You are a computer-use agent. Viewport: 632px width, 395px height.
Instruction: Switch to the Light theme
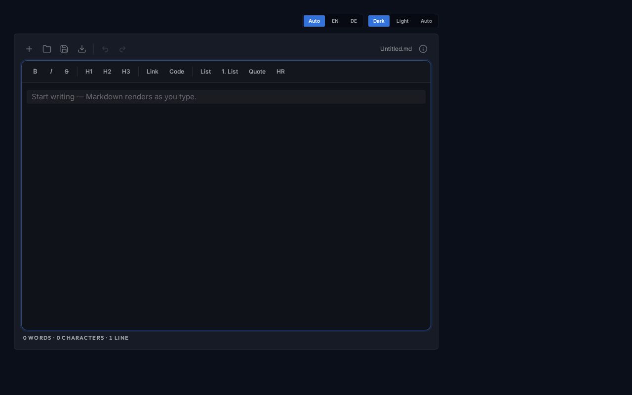click(x=402, y=21)
